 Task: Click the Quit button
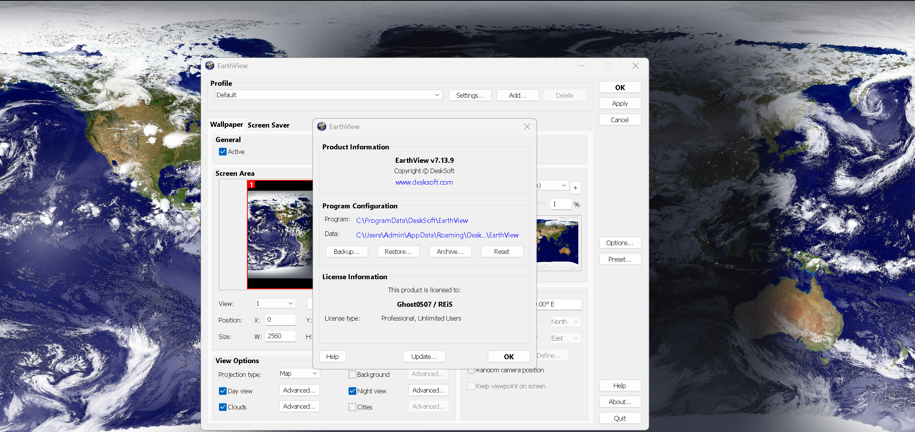click(620, 418)
